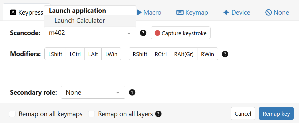Check the Remap on all layers box
Screen dimensions: 299x123
pos(91,114)
